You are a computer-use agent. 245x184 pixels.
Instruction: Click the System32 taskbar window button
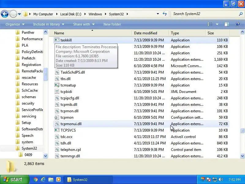(x=88, y=180)
